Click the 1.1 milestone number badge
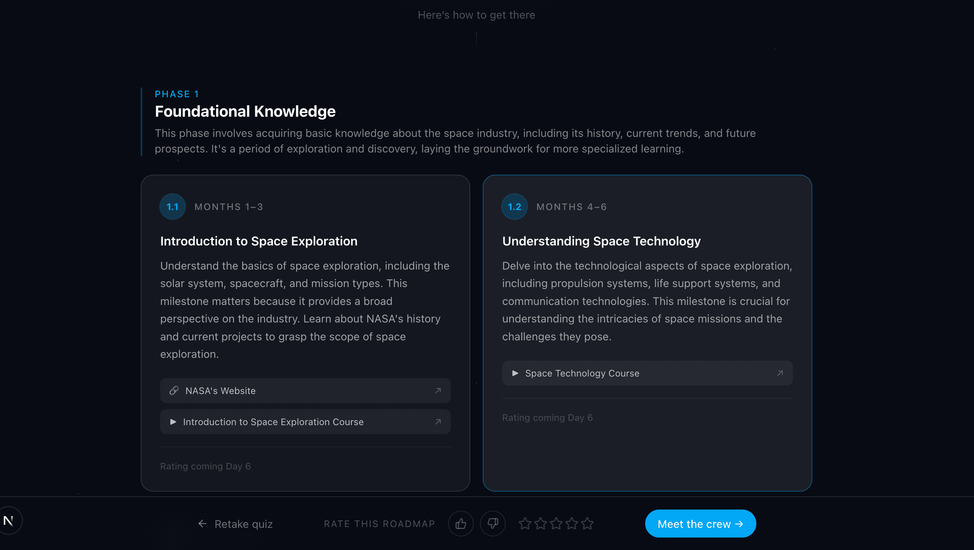This screenshot has height=550, width=974. click(173, 207)
